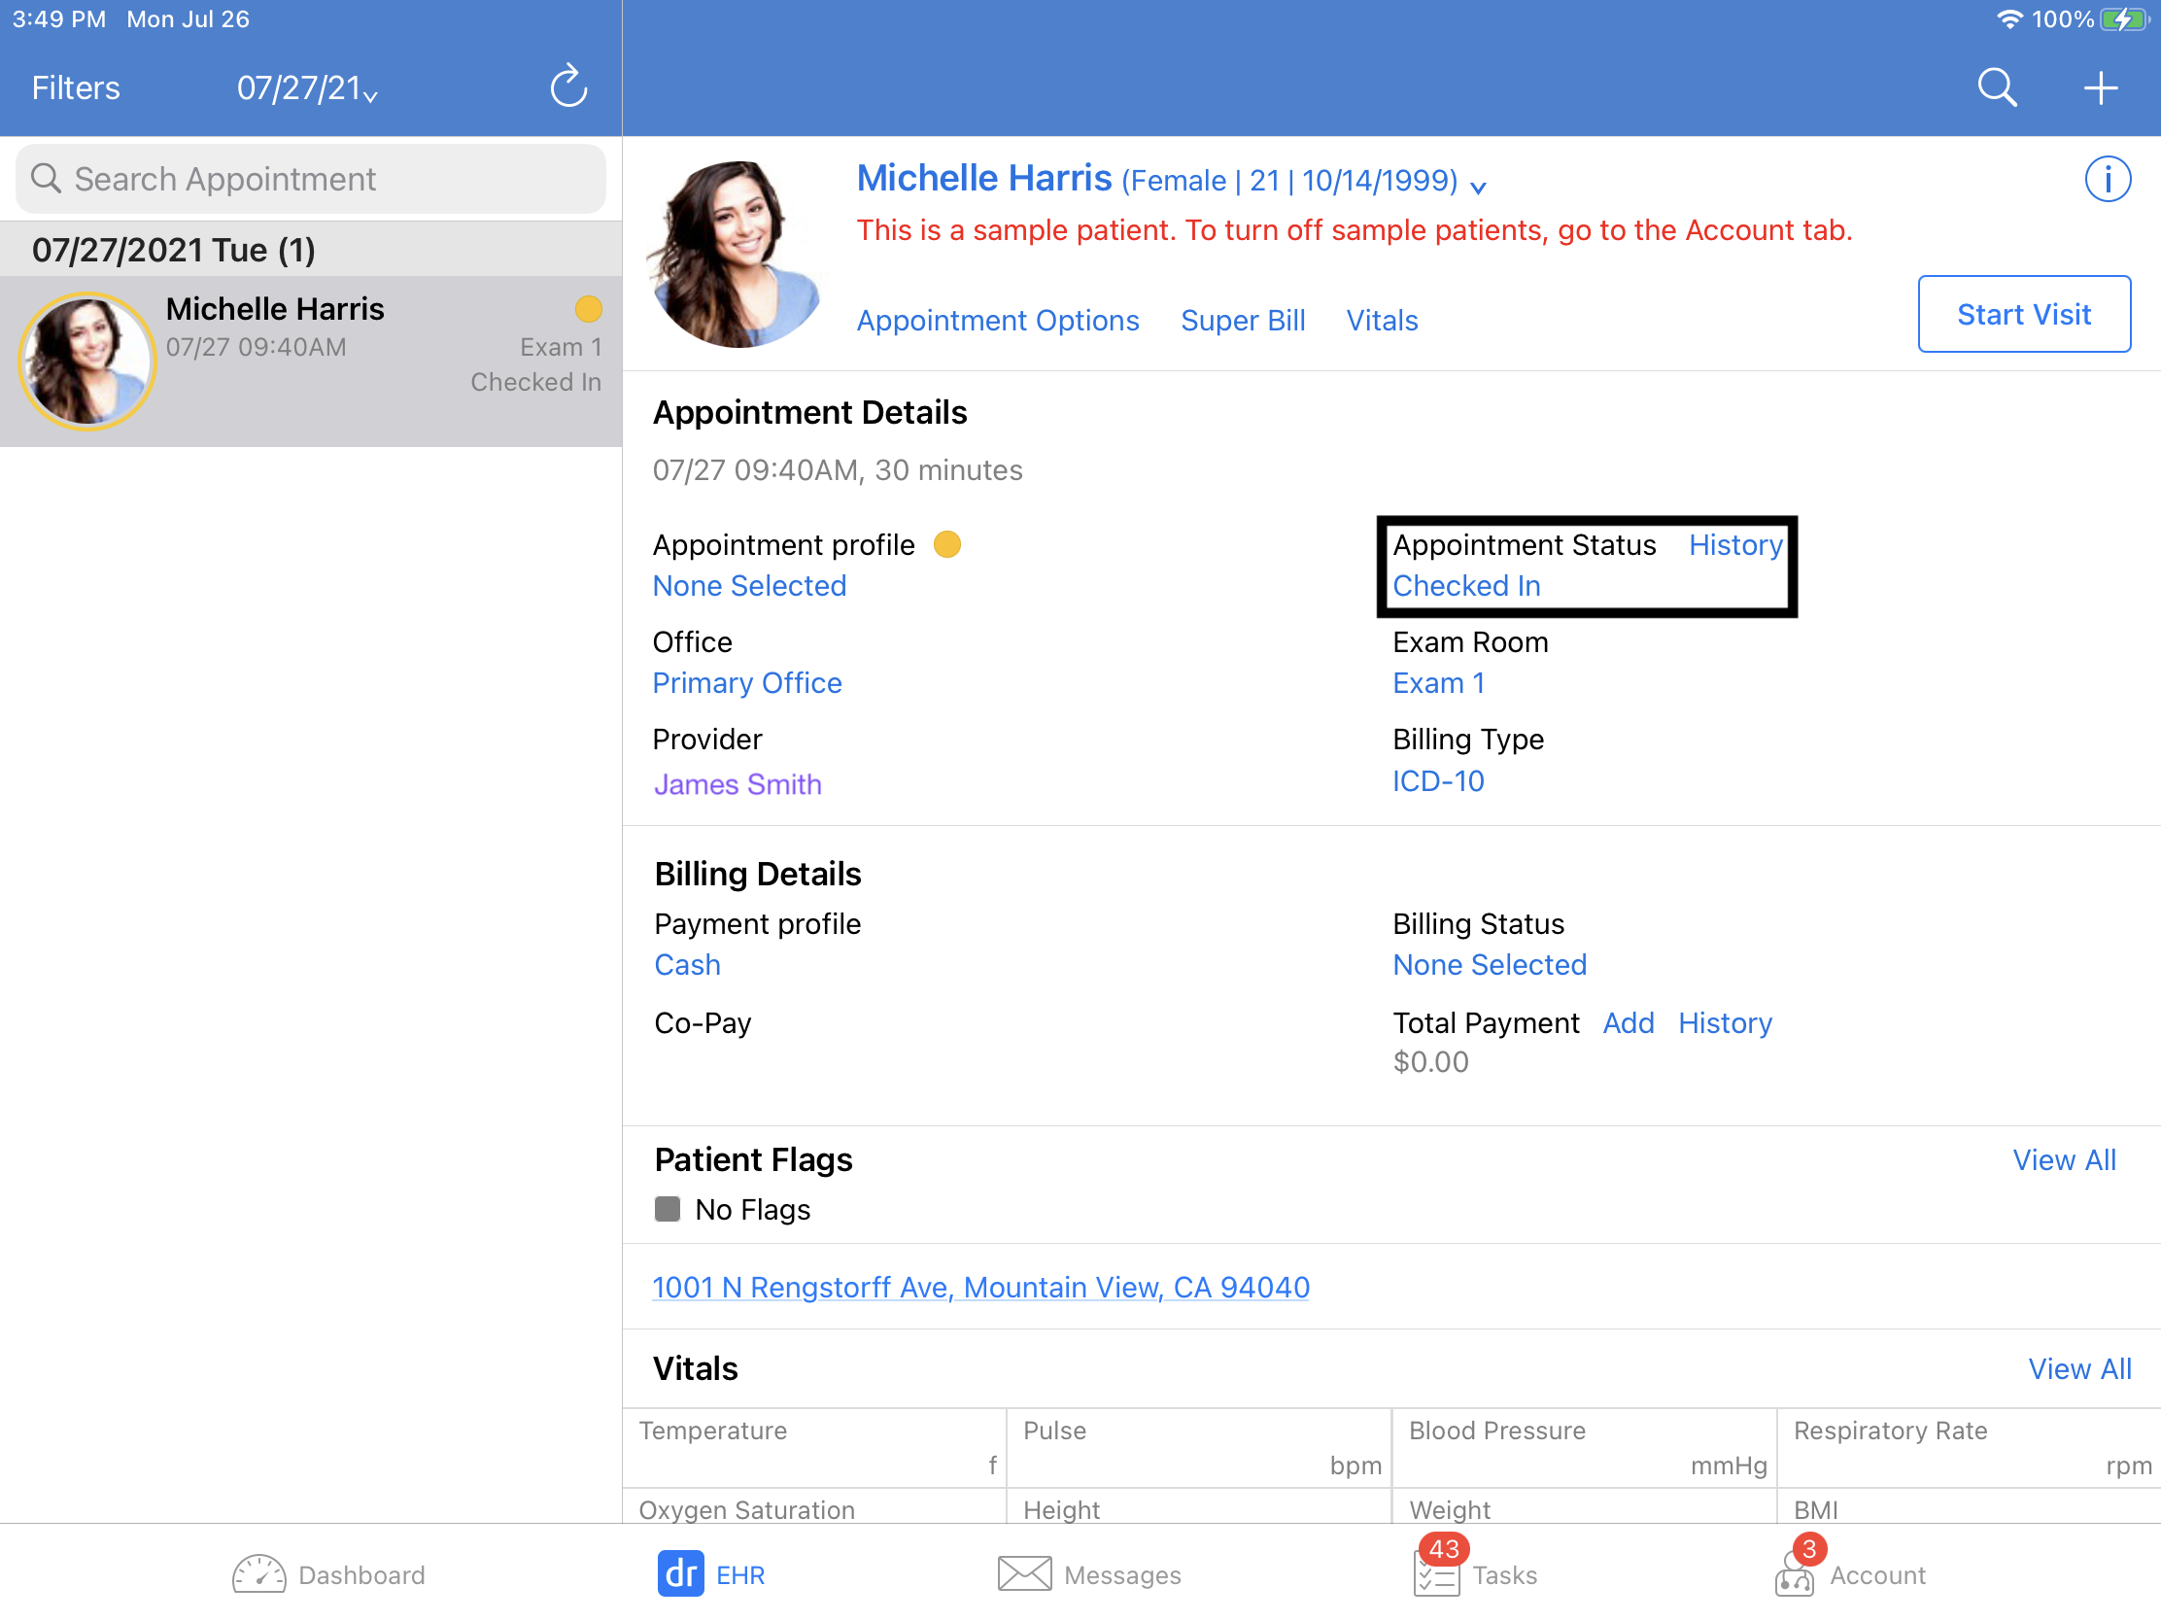Viewport: 2161px width, 1621px height.
Task: Tap the Respiratory Rate vitals cell
Action: 1969,1447
